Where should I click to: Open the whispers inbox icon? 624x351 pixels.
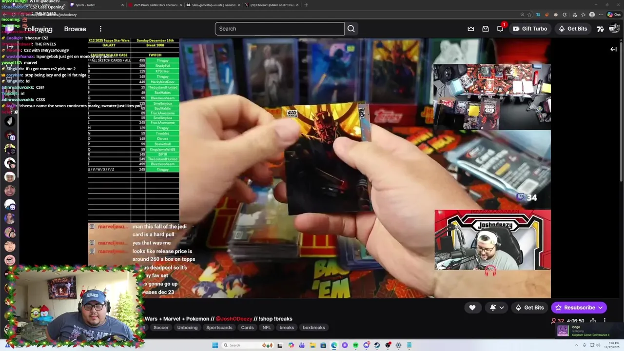(x=486, y=29)
